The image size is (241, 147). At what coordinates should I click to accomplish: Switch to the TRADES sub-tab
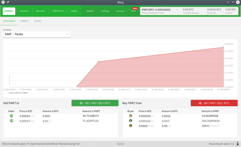pyautogui.click(x=37, y=21)
